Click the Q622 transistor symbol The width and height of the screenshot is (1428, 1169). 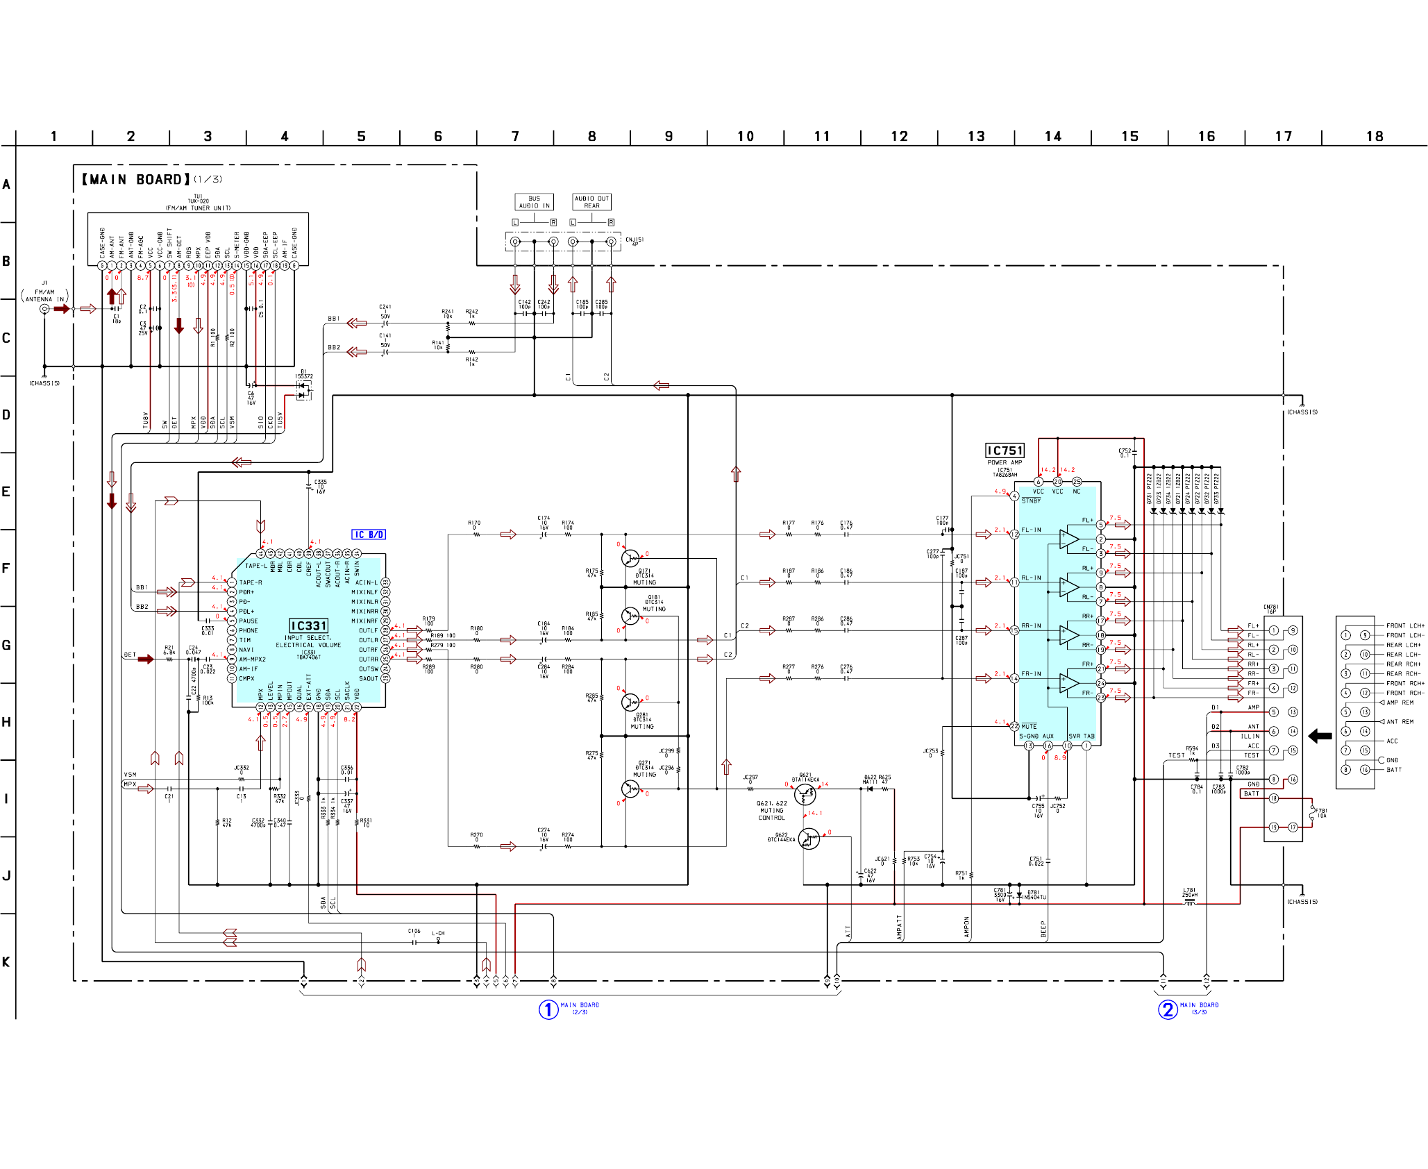pos(809,839)
